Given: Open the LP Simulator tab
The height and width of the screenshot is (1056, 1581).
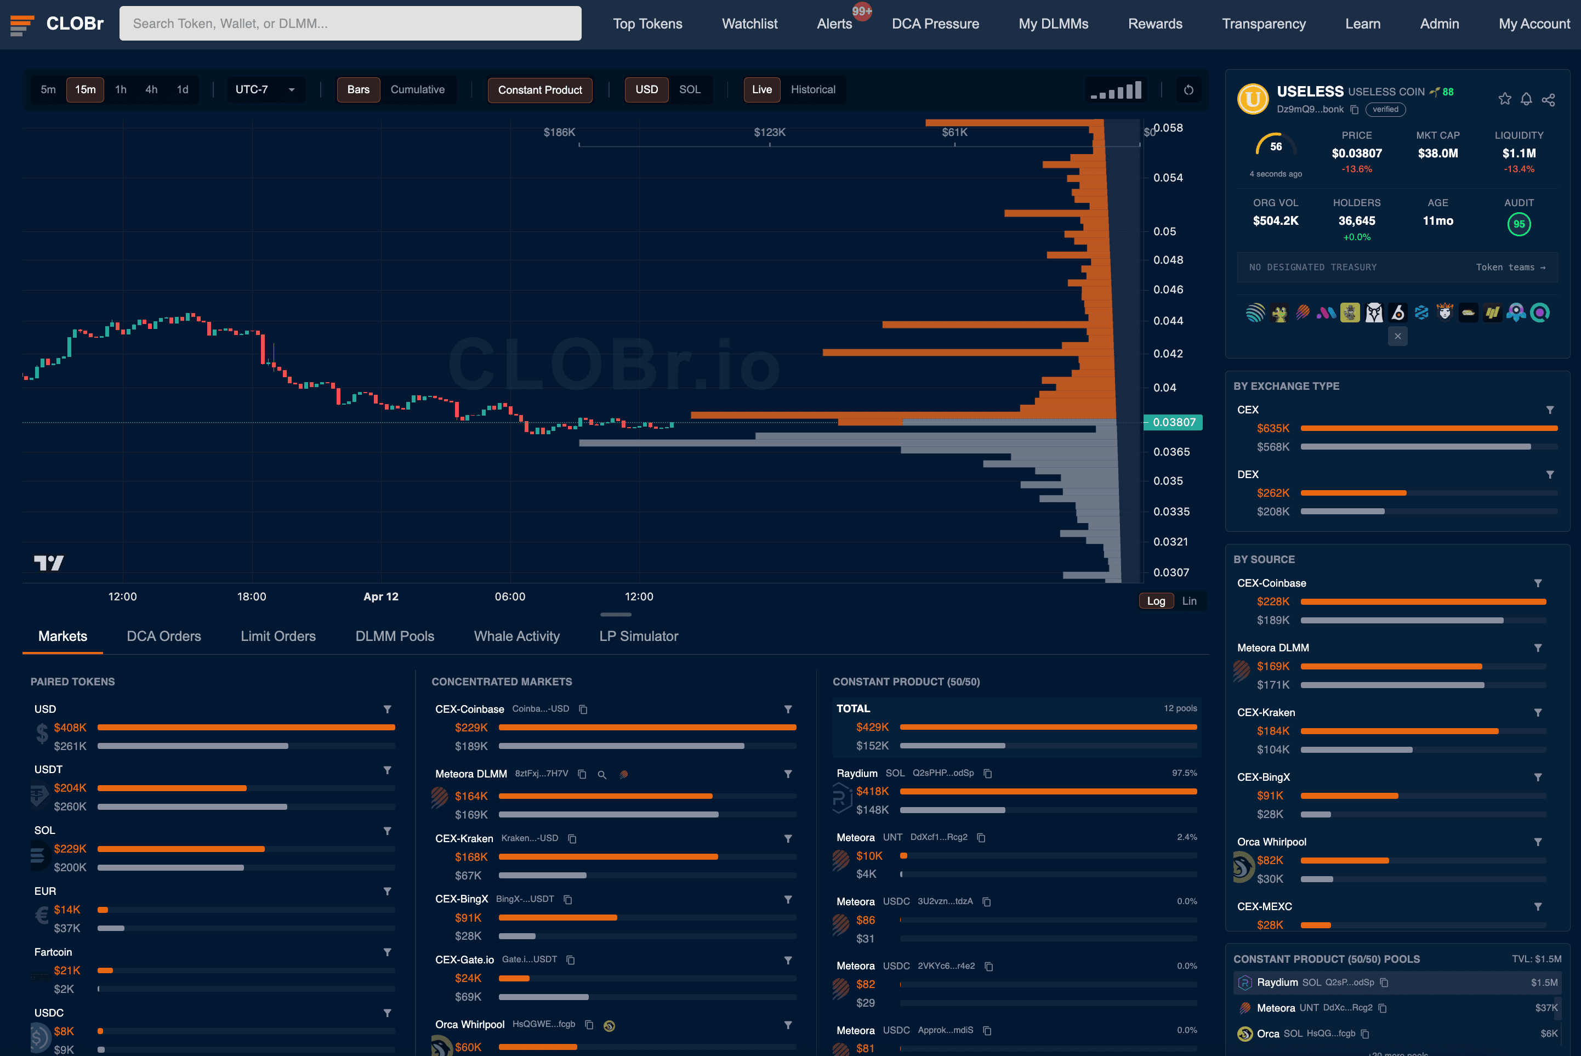Looking at the screenshot, I should point(638,636).
